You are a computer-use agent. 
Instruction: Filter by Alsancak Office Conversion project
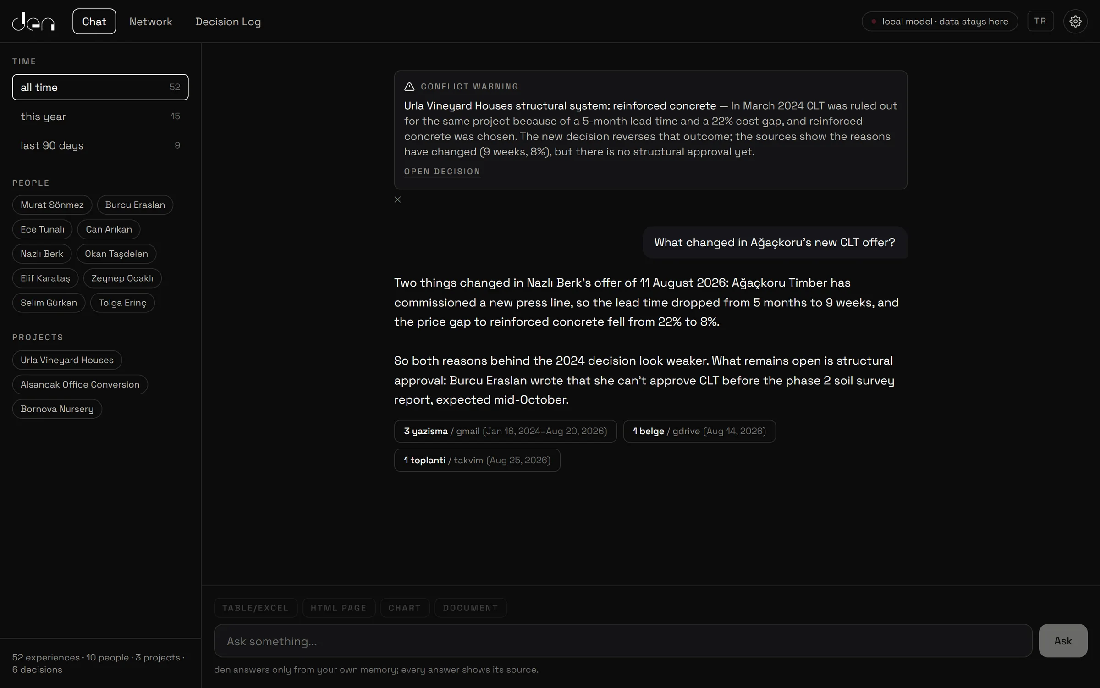(80, 384)
